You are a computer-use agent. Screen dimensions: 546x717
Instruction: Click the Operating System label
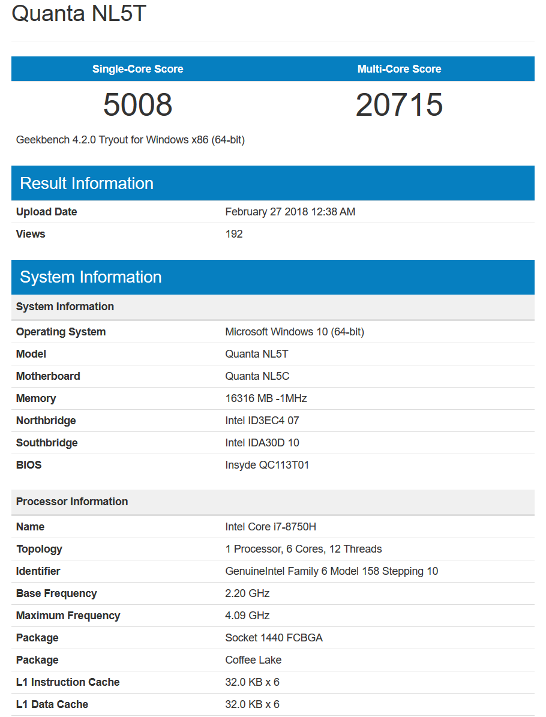tap(61, 332)
